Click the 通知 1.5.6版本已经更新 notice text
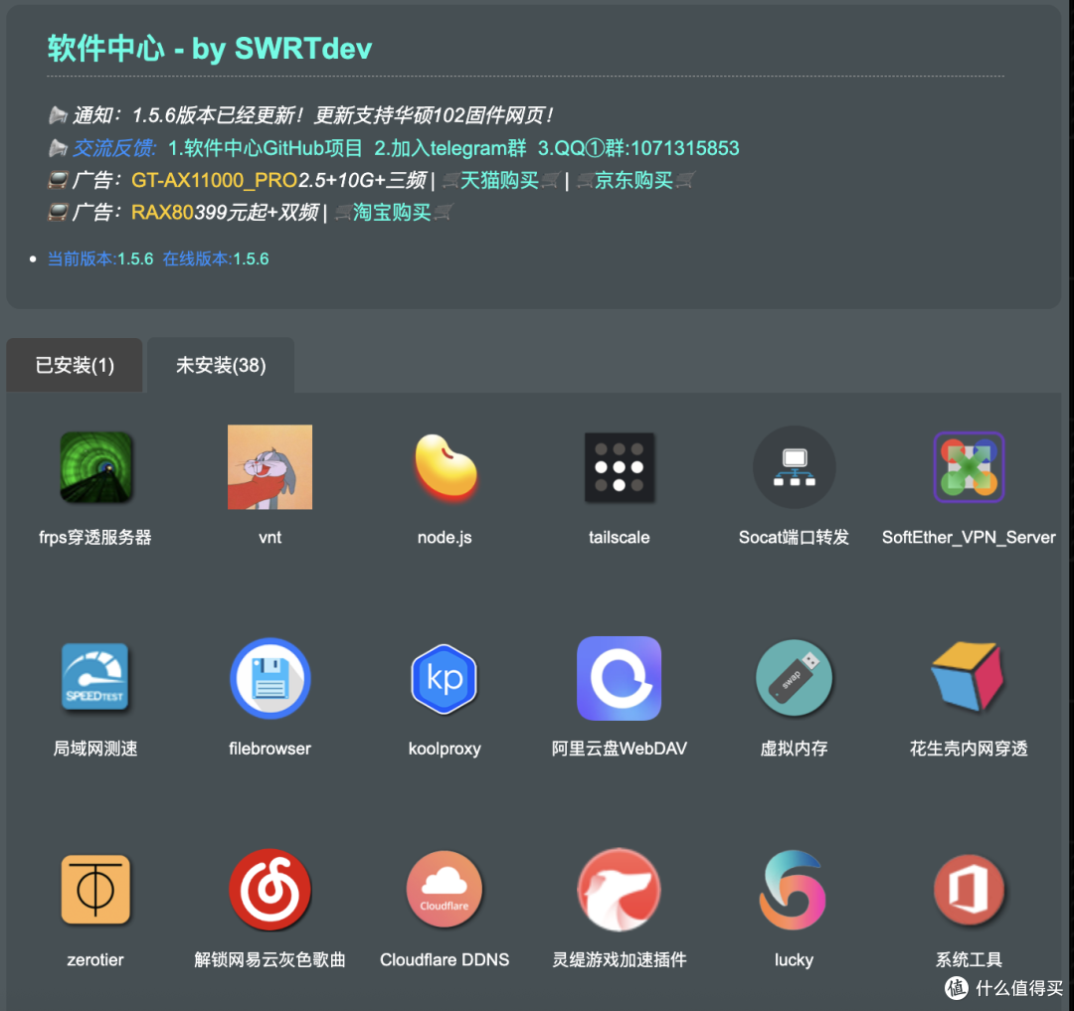This screenshot has width=1074, height=1011. (x=313, y=115)
